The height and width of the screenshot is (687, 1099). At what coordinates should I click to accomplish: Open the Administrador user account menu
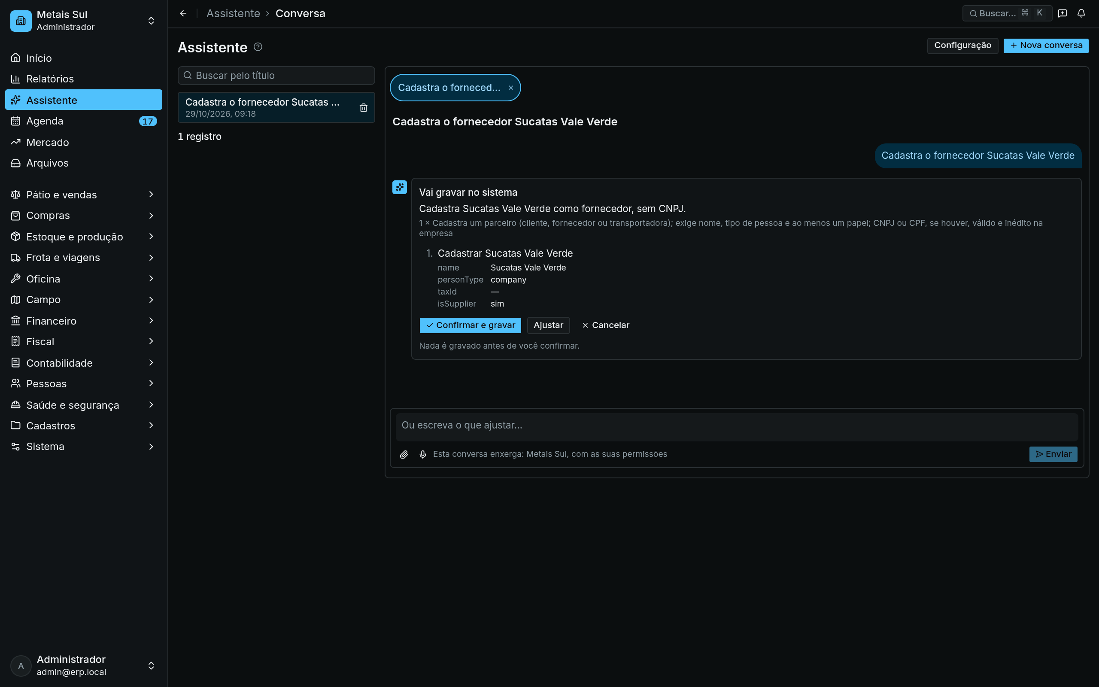coord(84,666)
